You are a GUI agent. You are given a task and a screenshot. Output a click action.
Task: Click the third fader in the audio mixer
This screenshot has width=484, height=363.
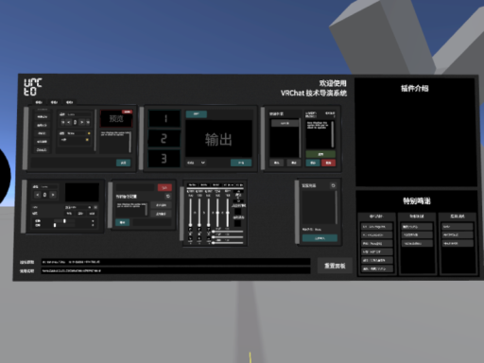208,213
